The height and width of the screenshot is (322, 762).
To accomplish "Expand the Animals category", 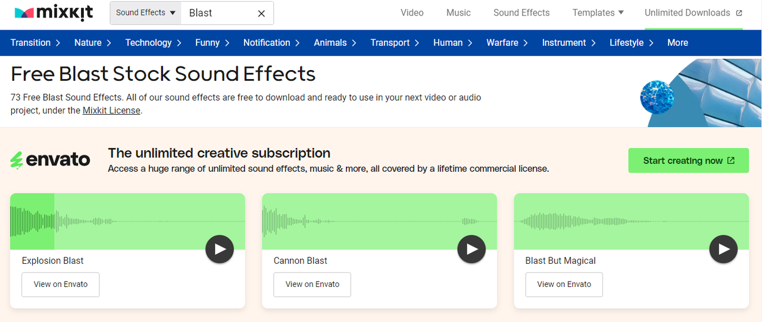I will (x=335, y=43).
